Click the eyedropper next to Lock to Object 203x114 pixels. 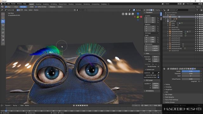coord(158,73)
